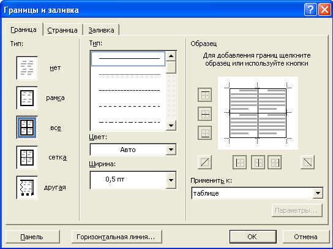Viewport: 333px width, 249px height.
Task: Toggle the inside horizontal border button
Action: click(204, 114)
